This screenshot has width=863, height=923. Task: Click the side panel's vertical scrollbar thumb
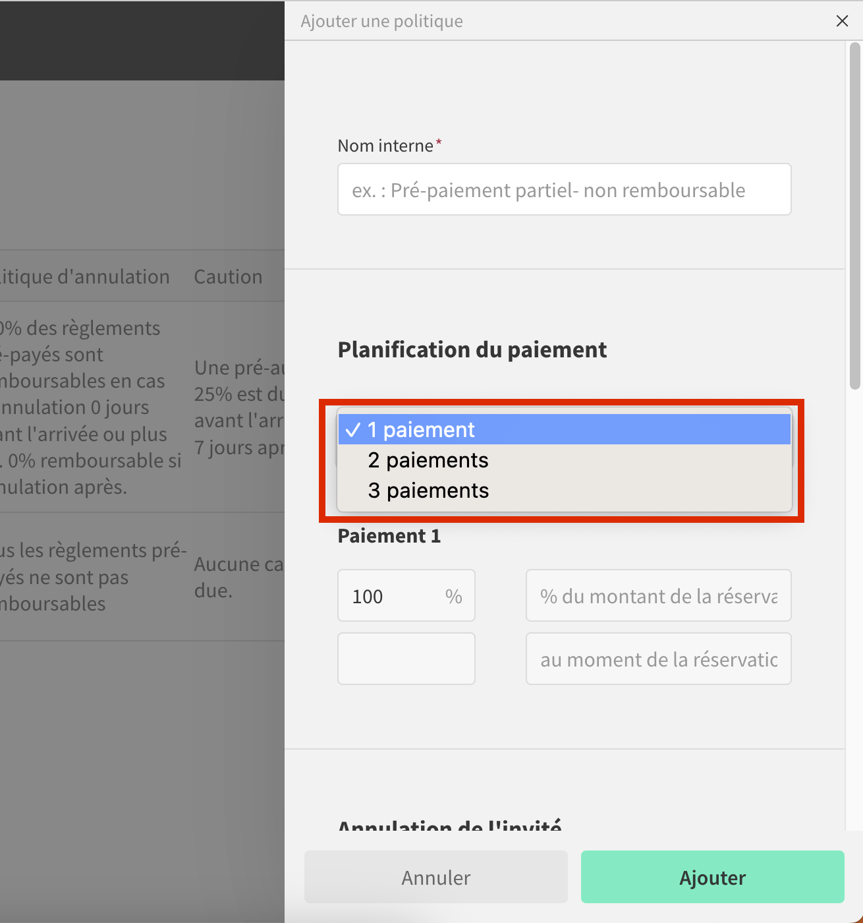click(x=855, y=216)
